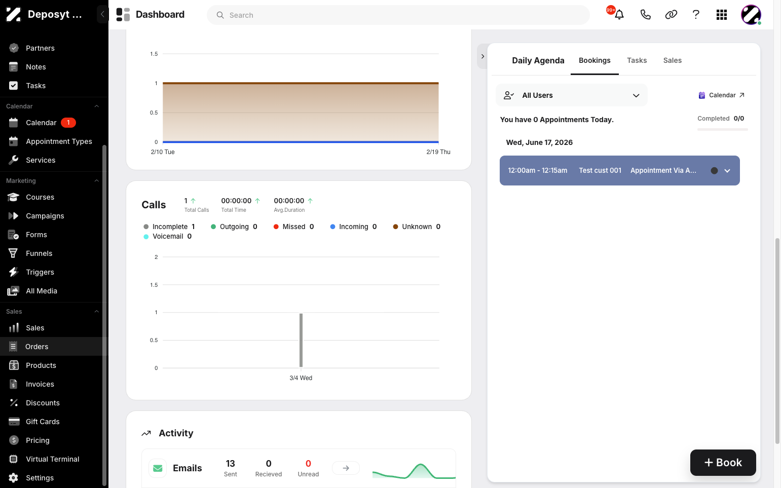The width and height of the screenshot is (781, 488).
Task: Toggle the Incomplete calls legend item
Action: tap(169, 227)
